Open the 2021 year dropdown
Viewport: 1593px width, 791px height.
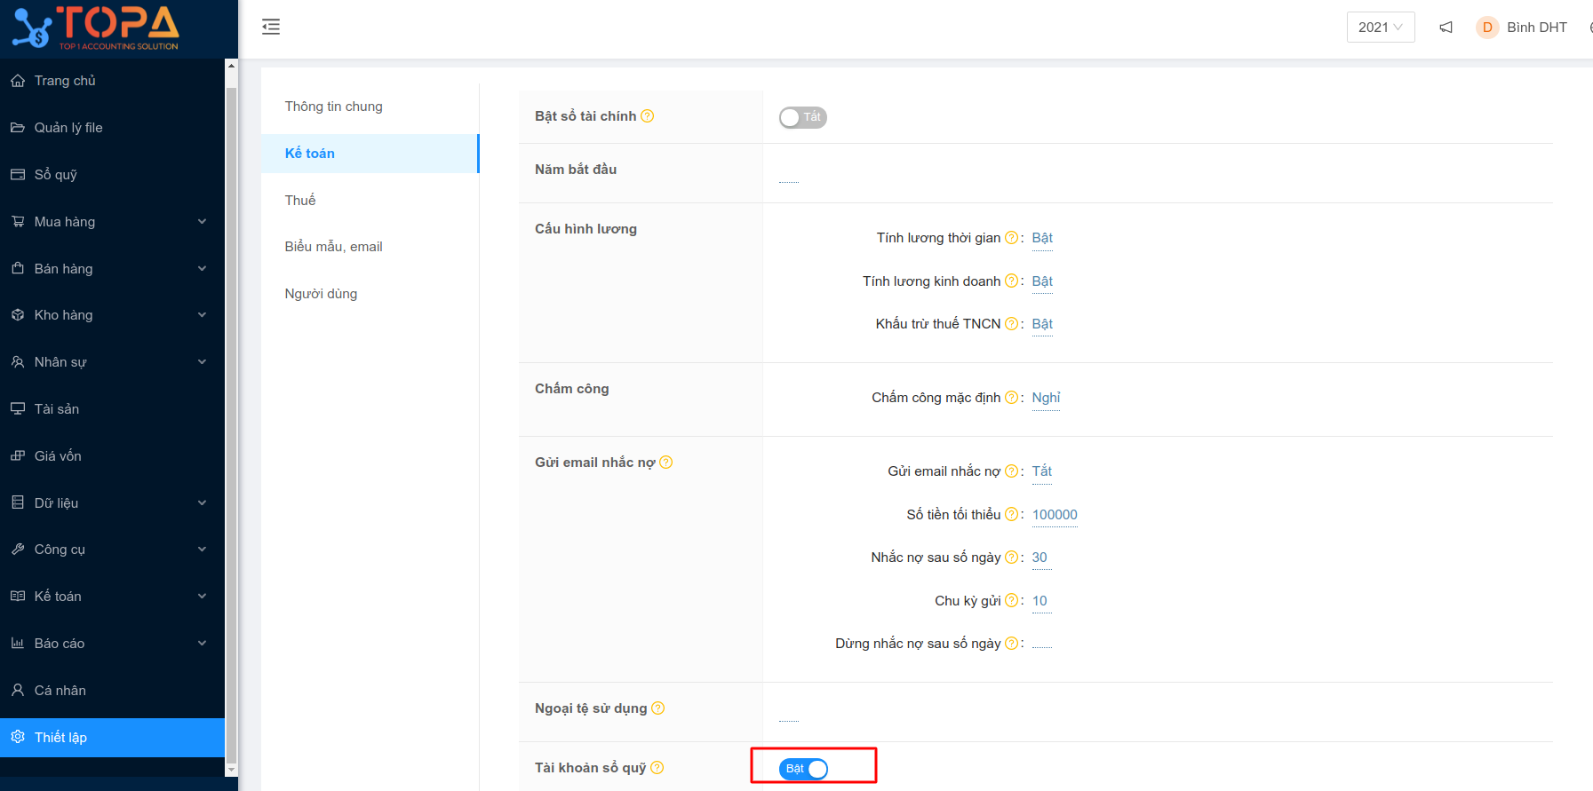pyautogui.click(x=1381, y=28)
